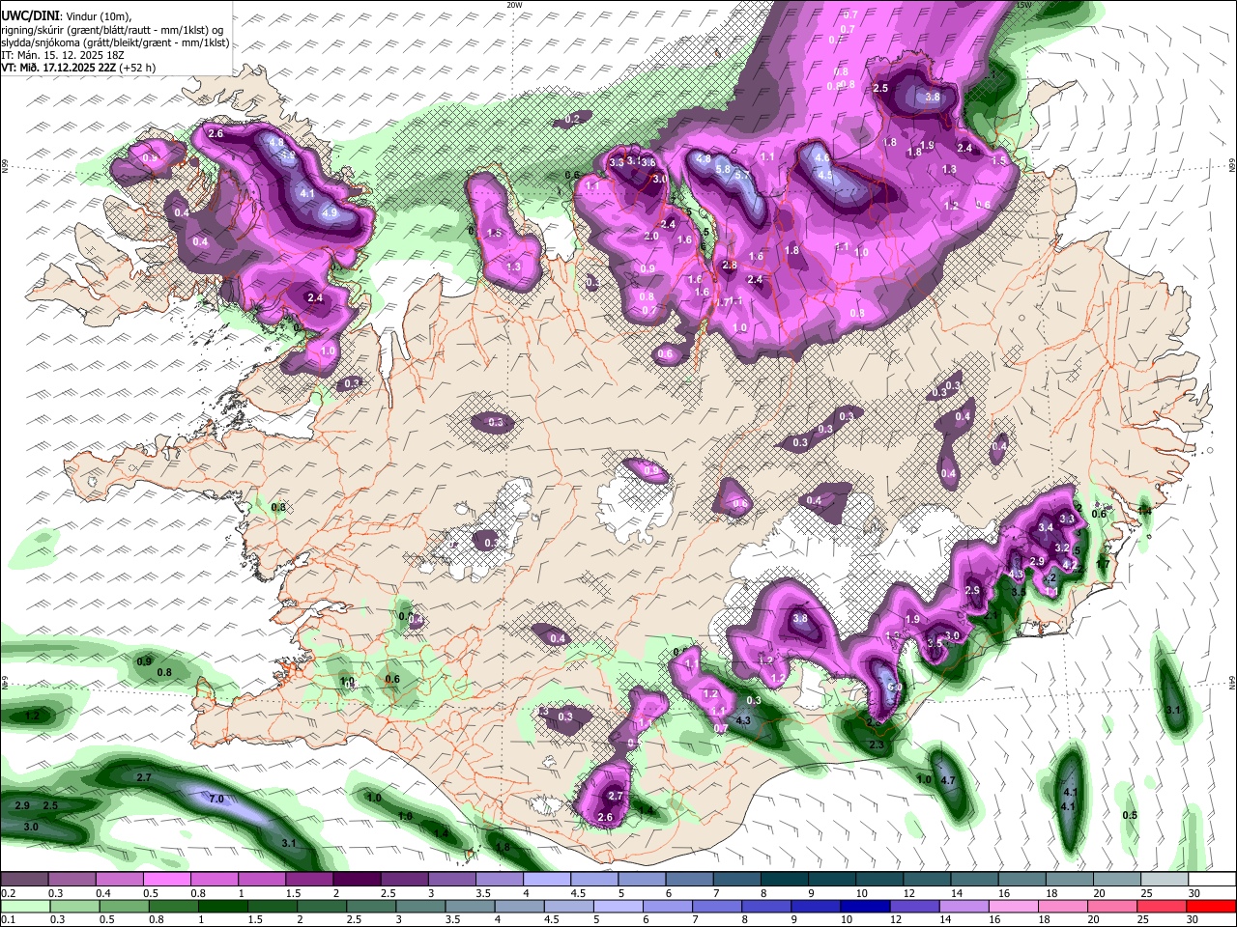Click the 7.0 rain value on the map

[x=216, y=800]
